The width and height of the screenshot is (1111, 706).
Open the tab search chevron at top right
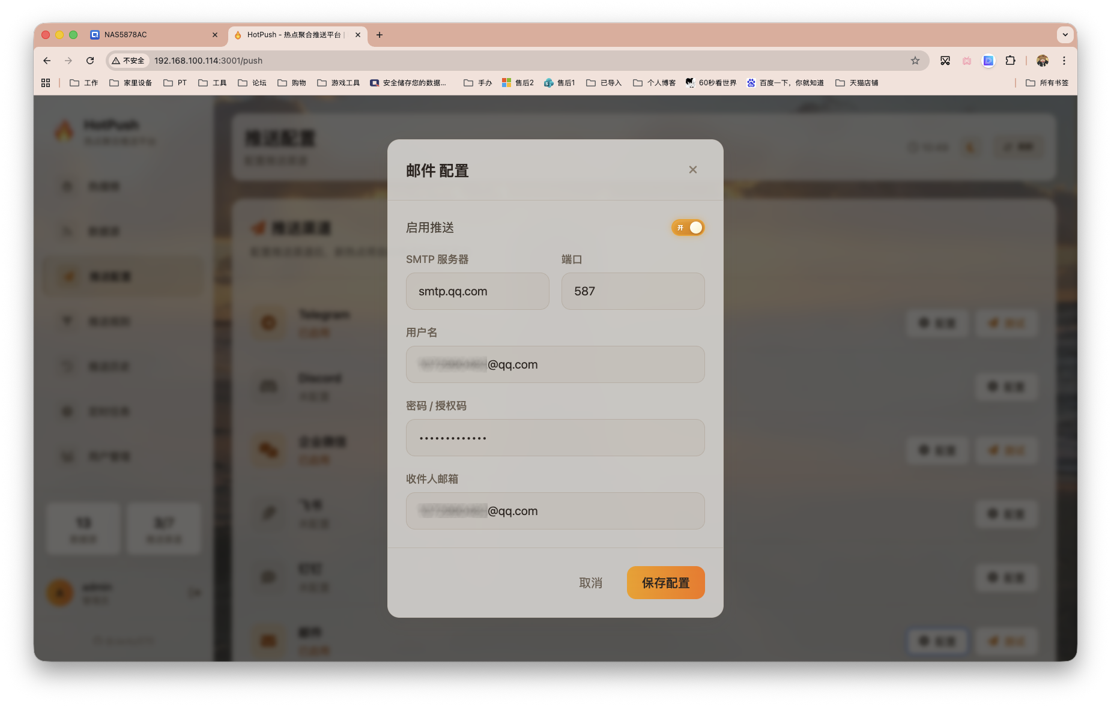[x=1066, y=35]
